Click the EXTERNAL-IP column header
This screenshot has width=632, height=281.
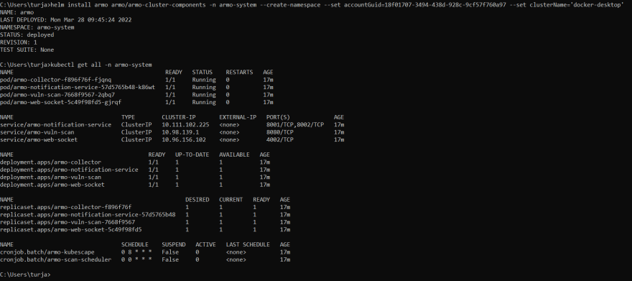238,117
